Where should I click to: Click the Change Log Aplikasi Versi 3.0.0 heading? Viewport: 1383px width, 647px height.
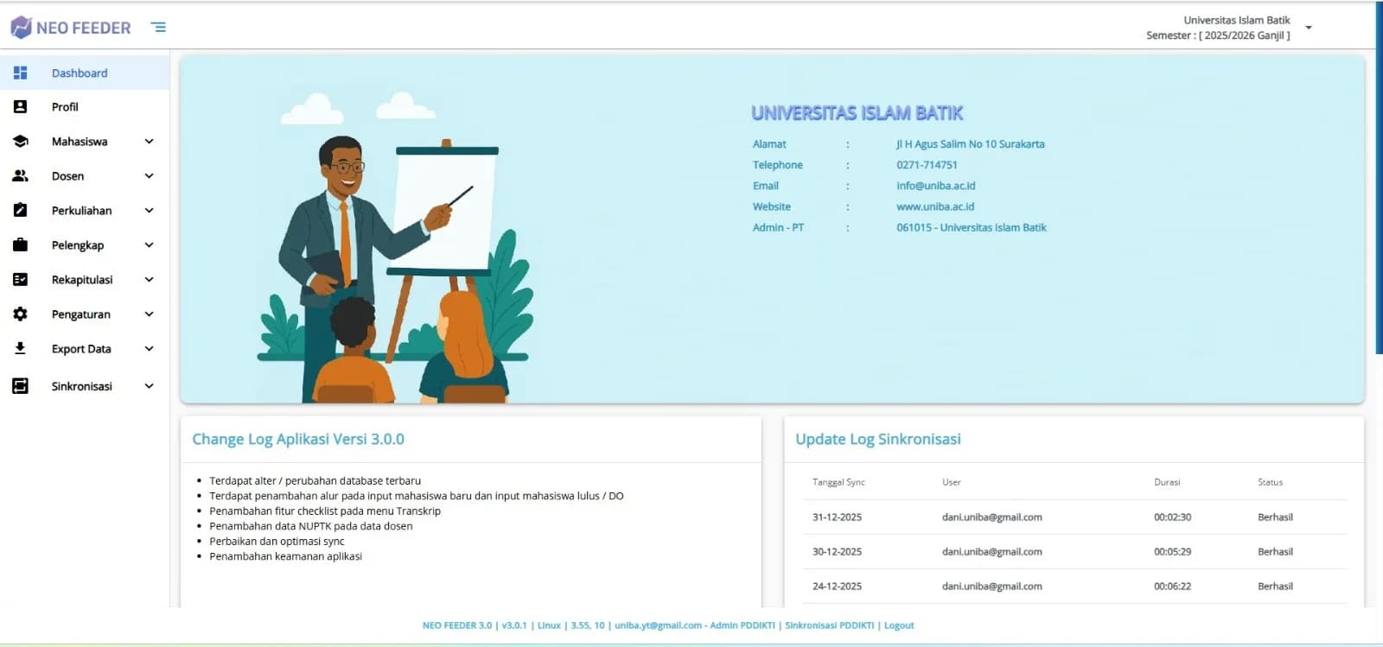point(298,439)
